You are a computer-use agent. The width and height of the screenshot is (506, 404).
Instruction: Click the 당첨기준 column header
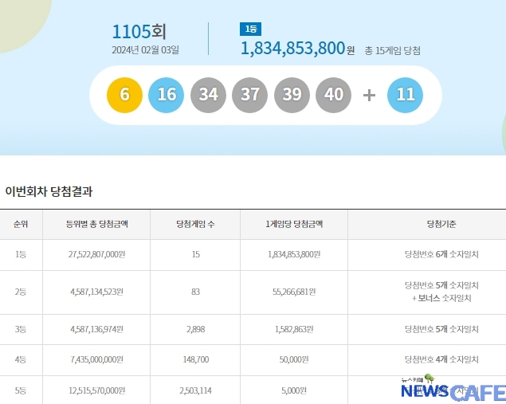pyautogui.click(x=441, y=225)
